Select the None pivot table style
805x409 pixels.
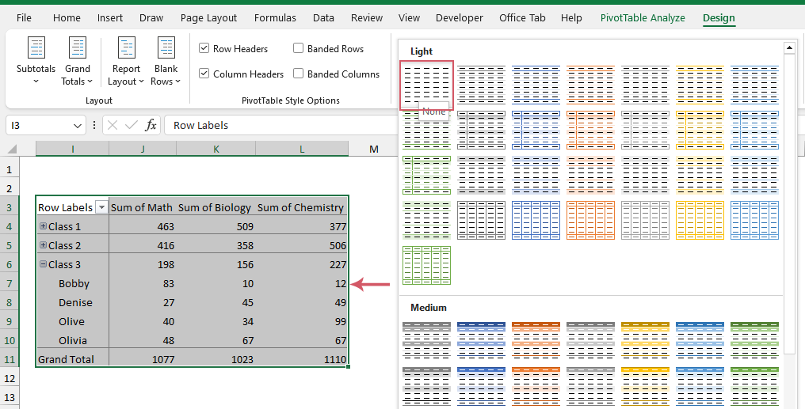click(x=426, y=85)
